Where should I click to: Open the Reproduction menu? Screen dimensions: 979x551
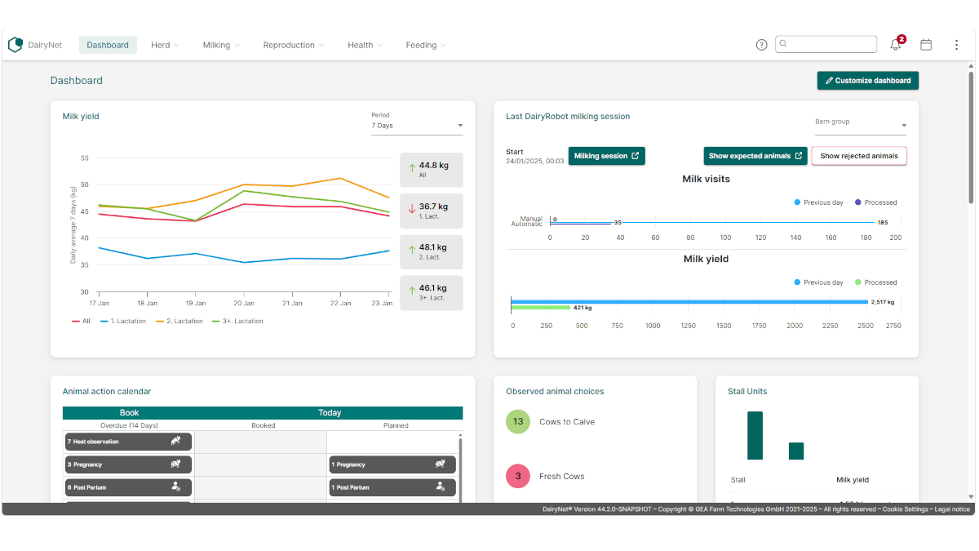(294, 45)
